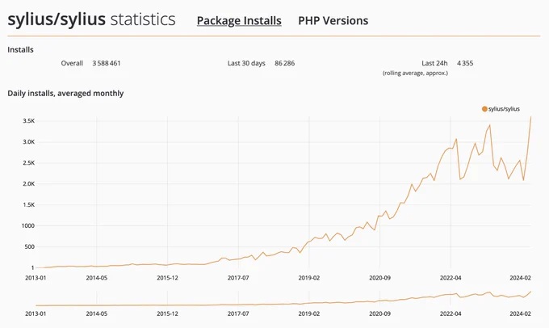Click the range selector line at 2017-07
This screenshot has height=328, width=549.
[238, 305]
